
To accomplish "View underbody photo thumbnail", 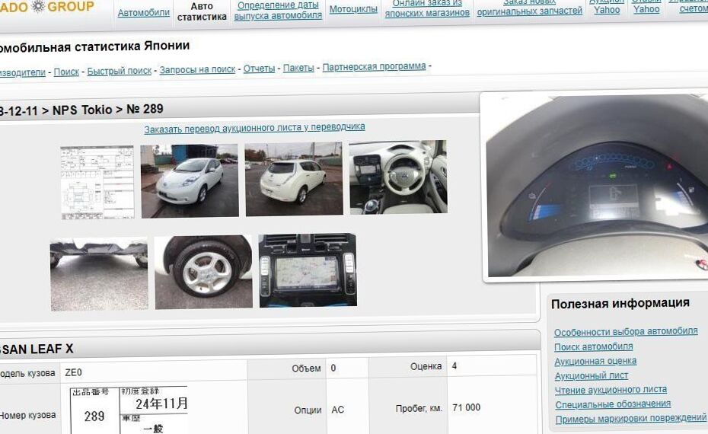I will [x=99, y=275].
